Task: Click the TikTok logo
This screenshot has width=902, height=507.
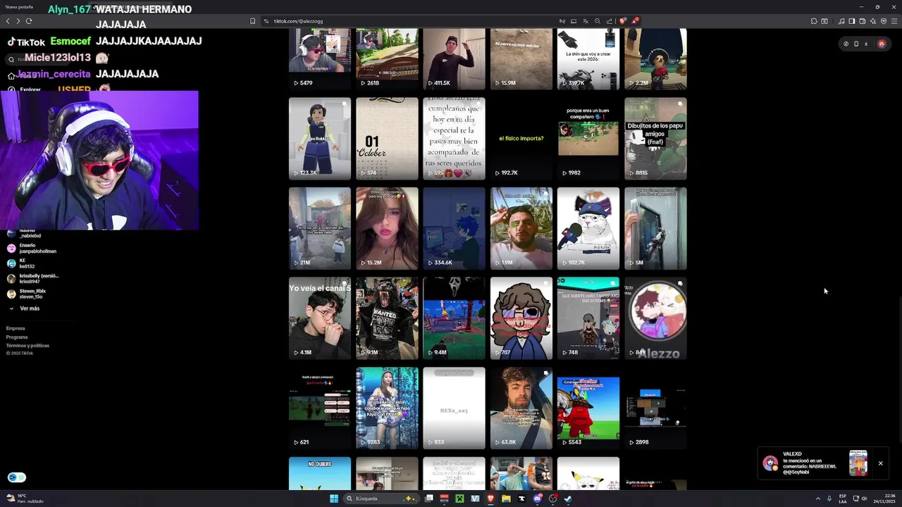Action: click(x=26, y=42)
